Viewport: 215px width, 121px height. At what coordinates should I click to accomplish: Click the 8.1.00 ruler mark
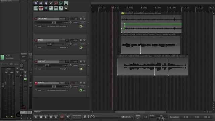(x=143, y=8)
